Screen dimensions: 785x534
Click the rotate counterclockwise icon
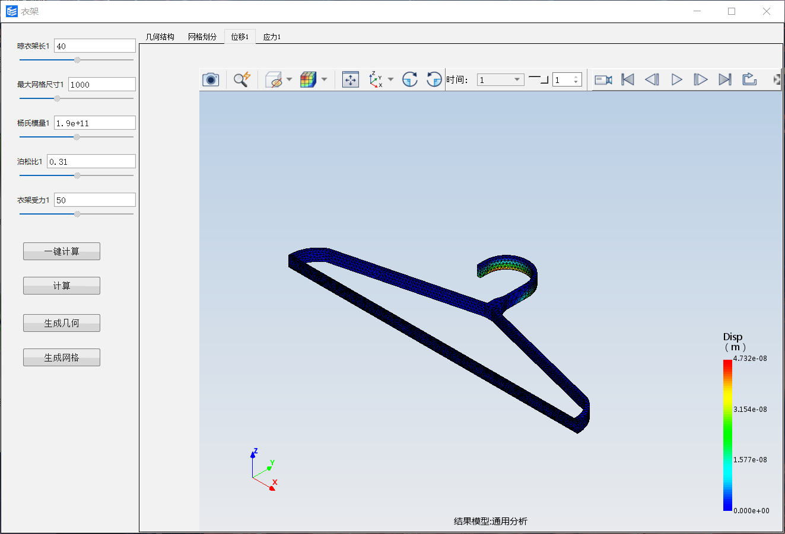click(434, 79)
